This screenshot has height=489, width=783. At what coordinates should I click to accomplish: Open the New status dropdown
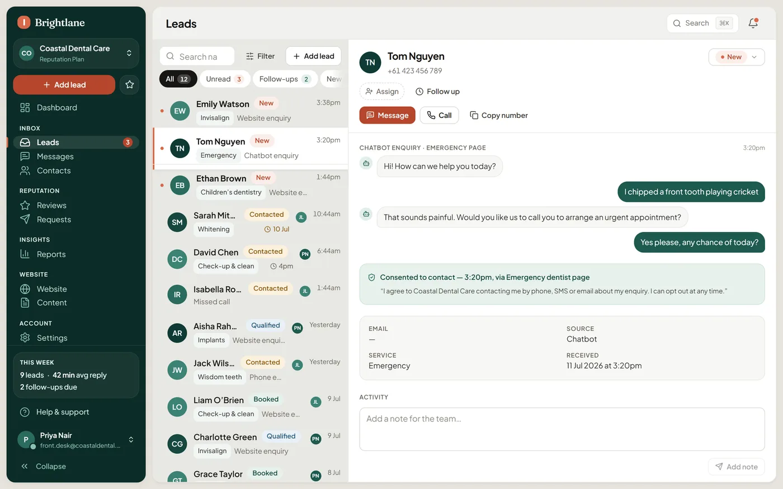point(737,57)
